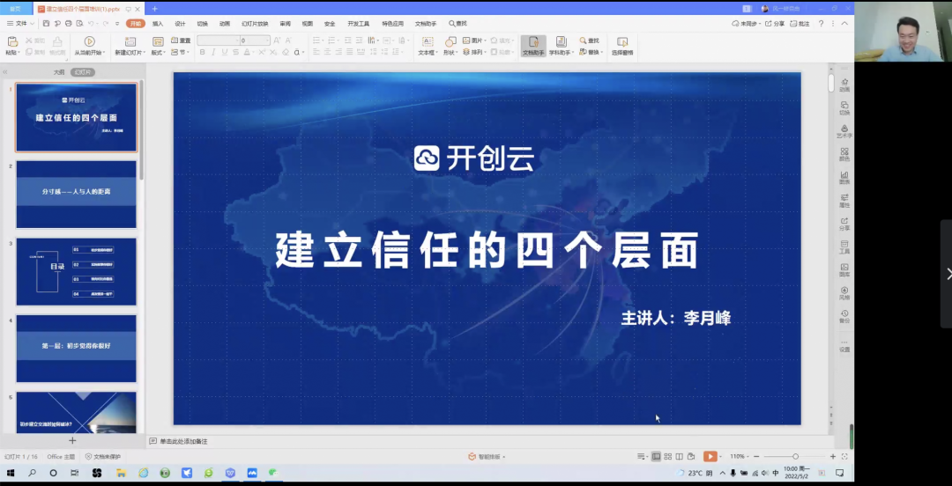
Task: Expand the 排列 dropdown
Action: click(485, 53)
